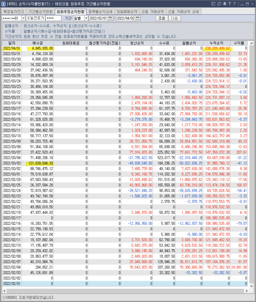
Task: Open the 선옵 거래내역 상세 tab
Action: tap(183, 12)
